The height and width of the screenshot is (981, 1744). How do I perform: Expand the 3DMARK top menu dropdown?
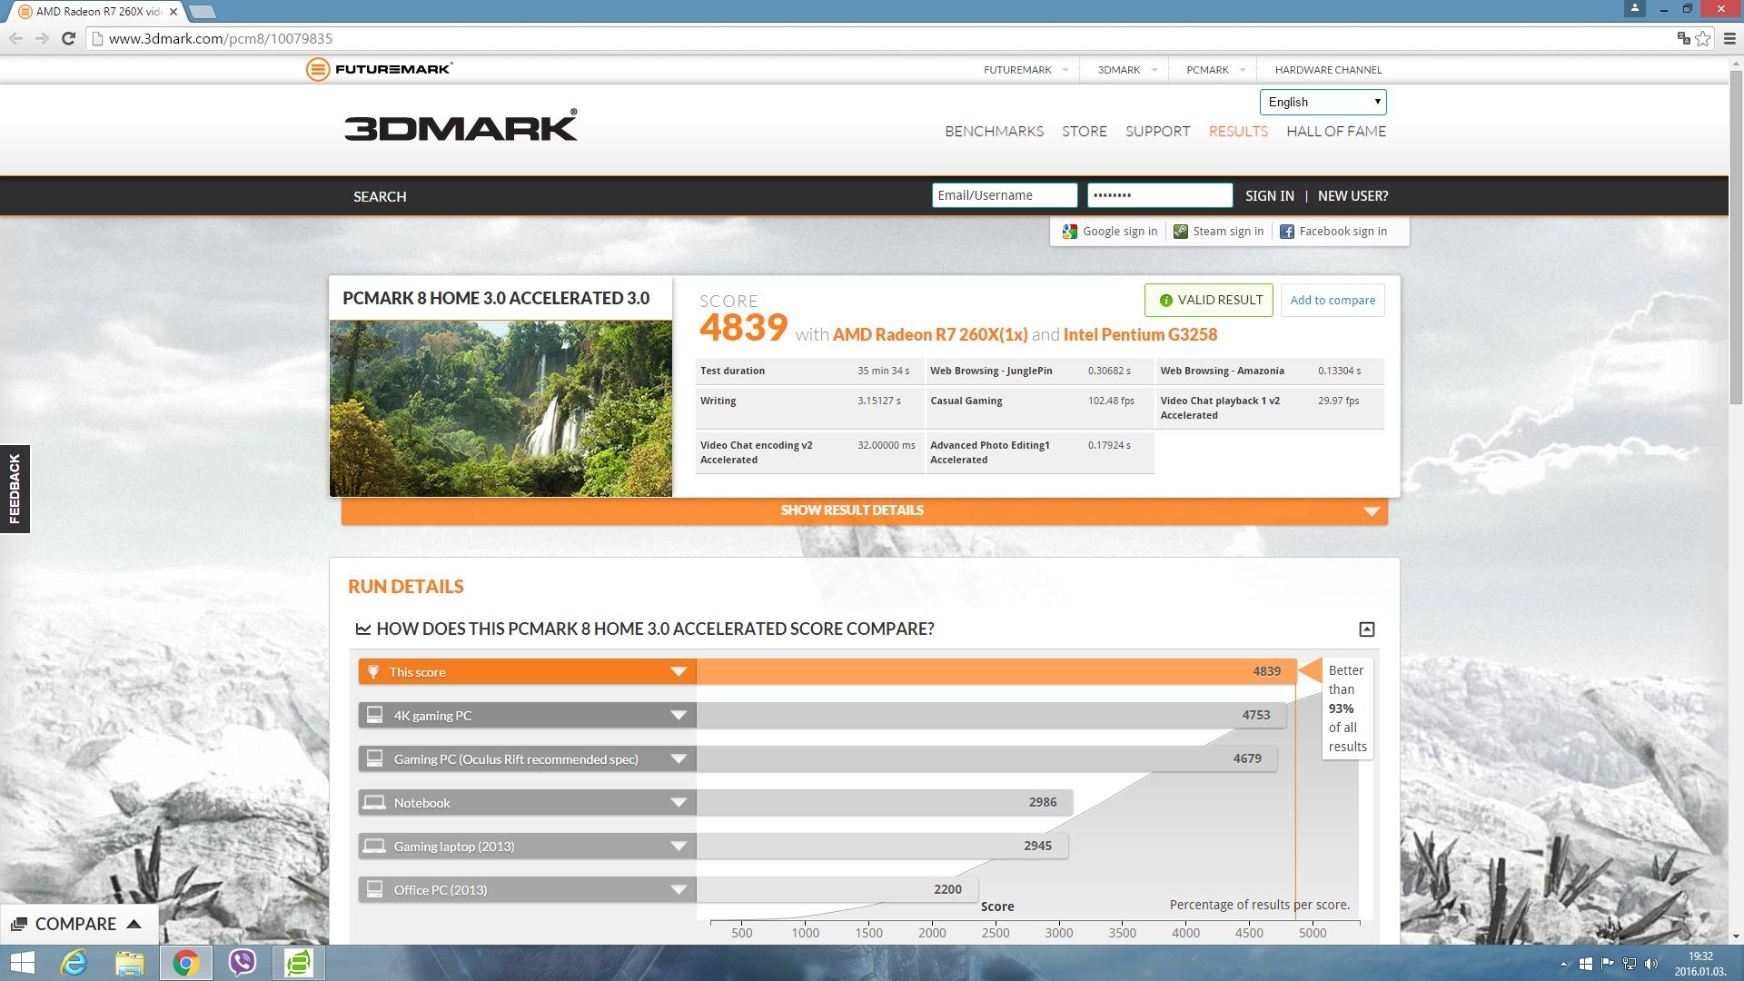1154,70
